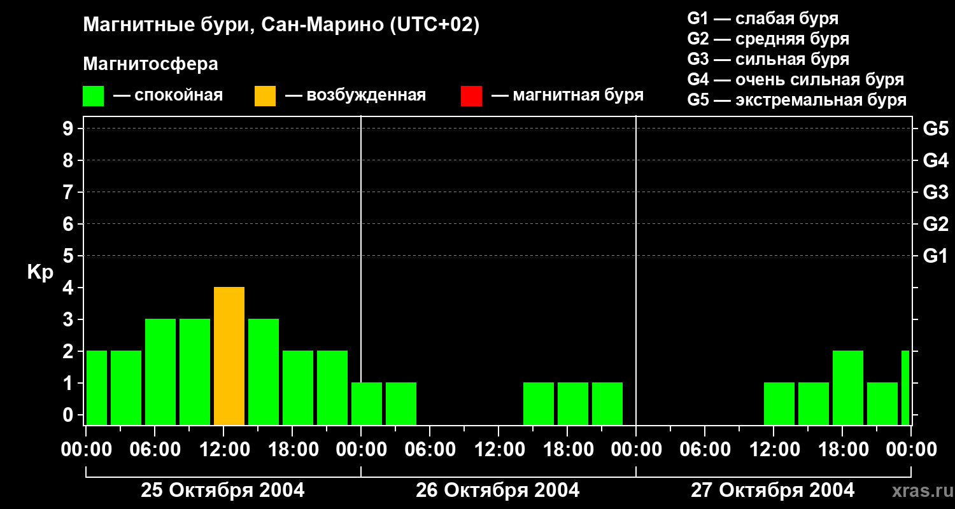Click the '26 Октября 2004' date label

[x=498, y=491]
